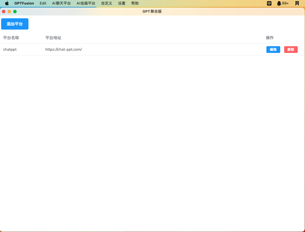Open the 设置 menu
This screenshot has height=232, width=305.
[x=122, y=3]
